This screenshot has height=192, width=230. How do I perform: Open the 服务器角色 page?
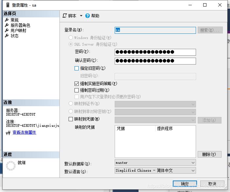click(x=20, y=25)
